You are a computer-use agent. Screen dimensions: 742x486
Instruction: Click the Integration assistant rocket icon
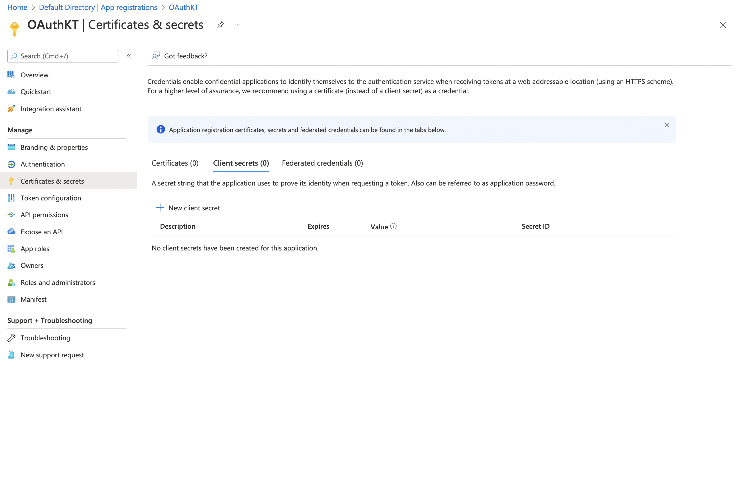11,108
